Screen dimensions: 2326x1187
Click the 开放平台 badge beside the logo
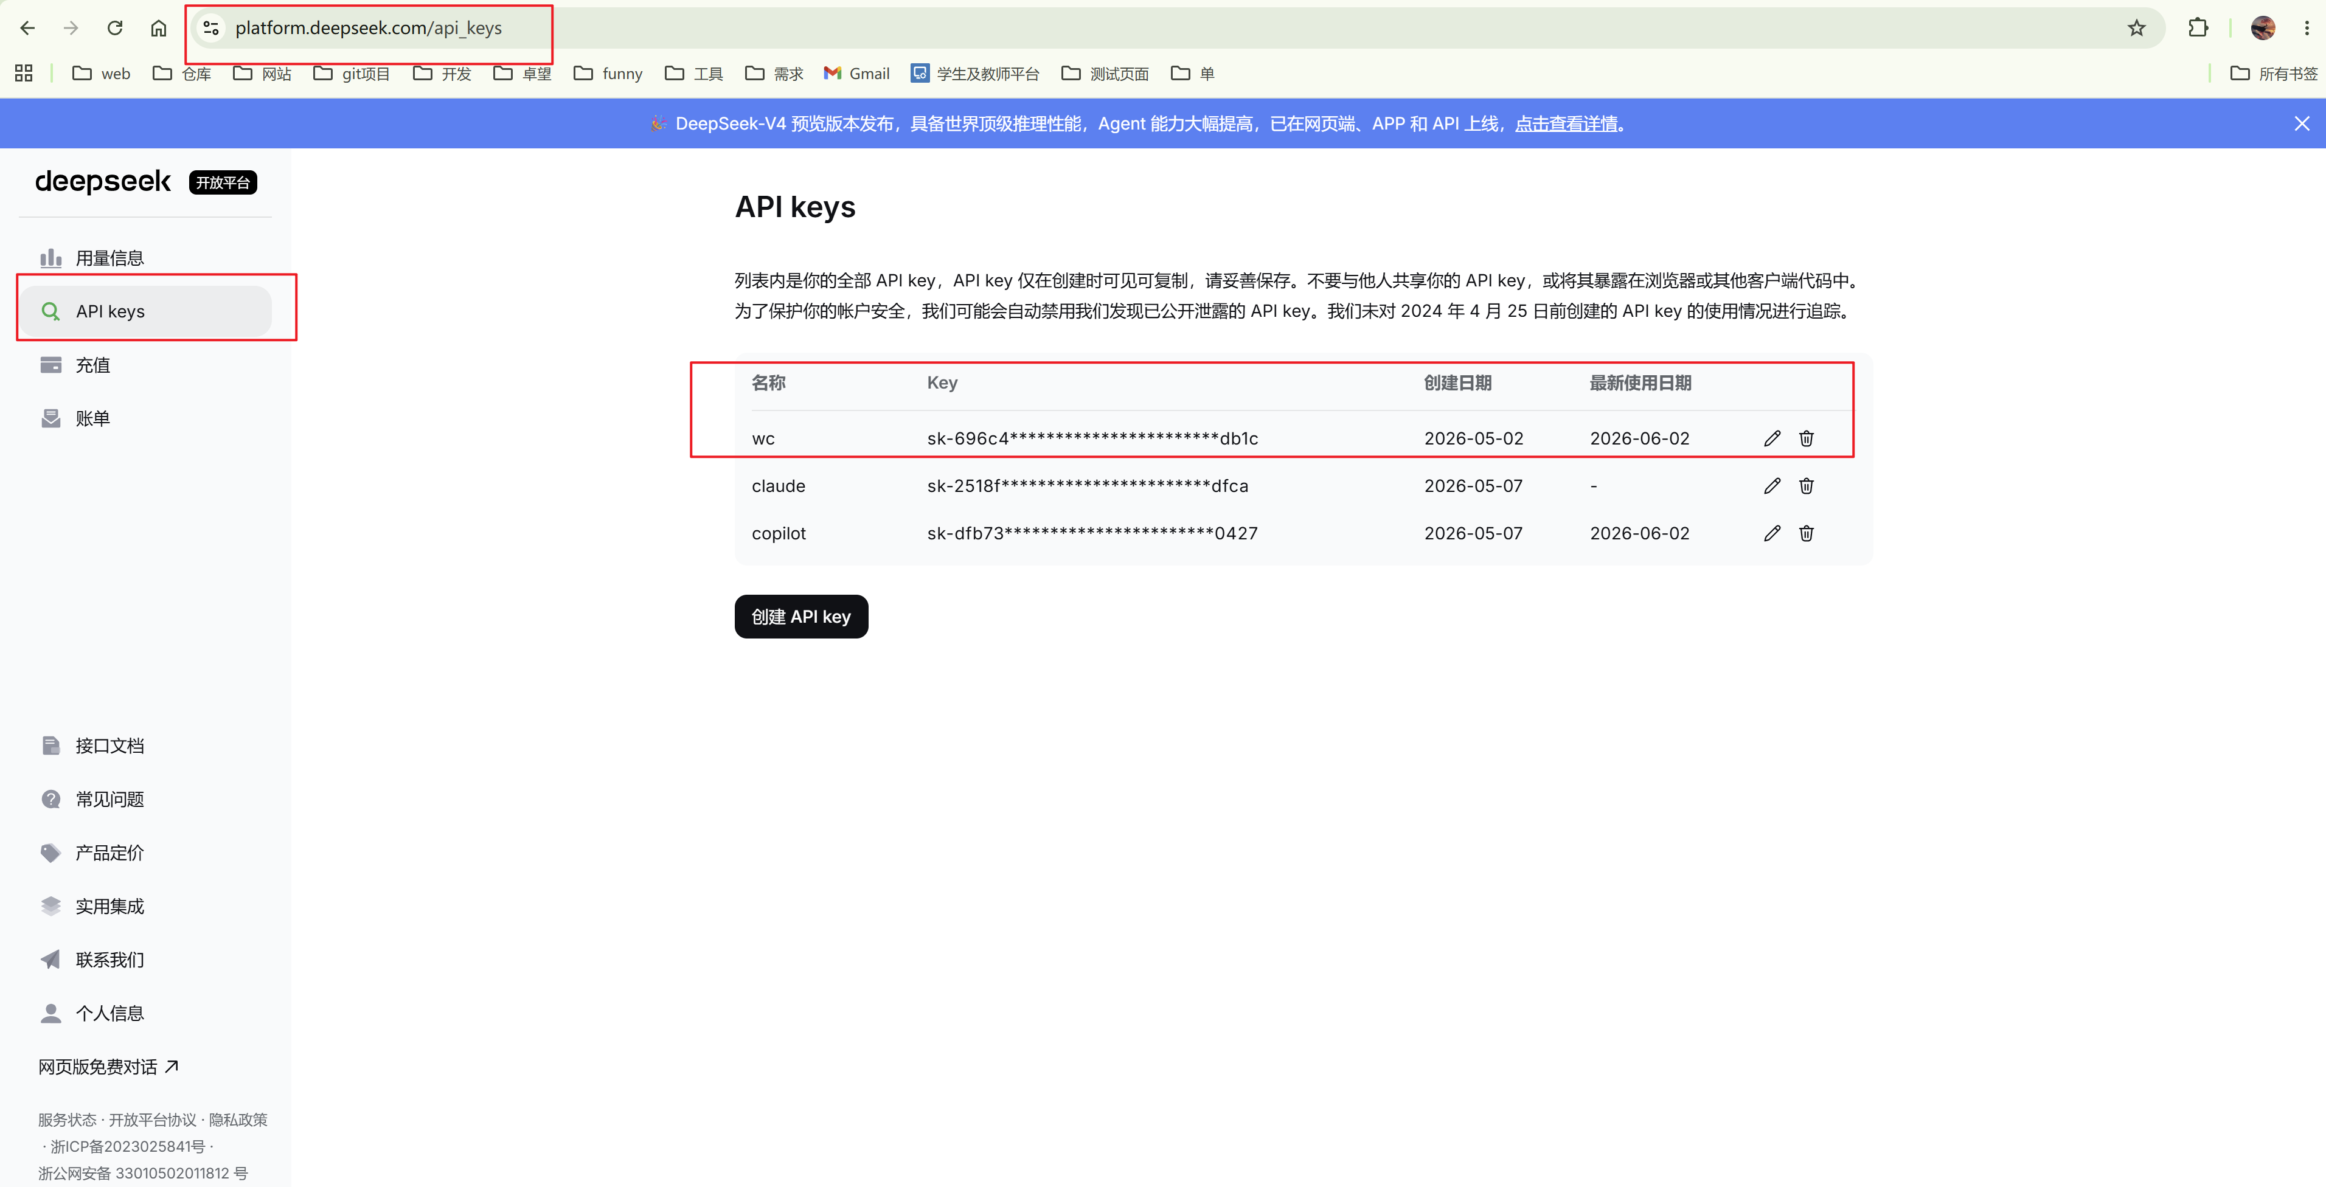click(223, 182)
